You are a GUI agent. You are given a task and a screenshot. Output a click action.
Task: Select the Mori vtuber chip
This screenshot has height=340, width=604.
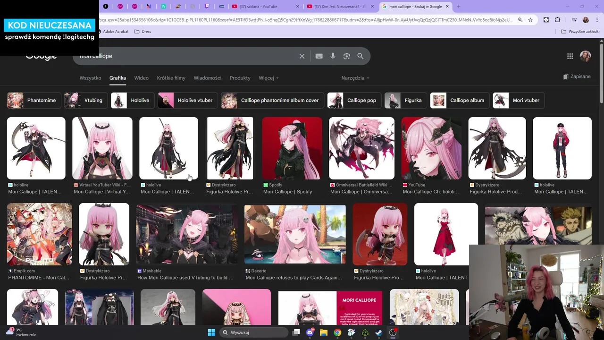tap(519, 101)
